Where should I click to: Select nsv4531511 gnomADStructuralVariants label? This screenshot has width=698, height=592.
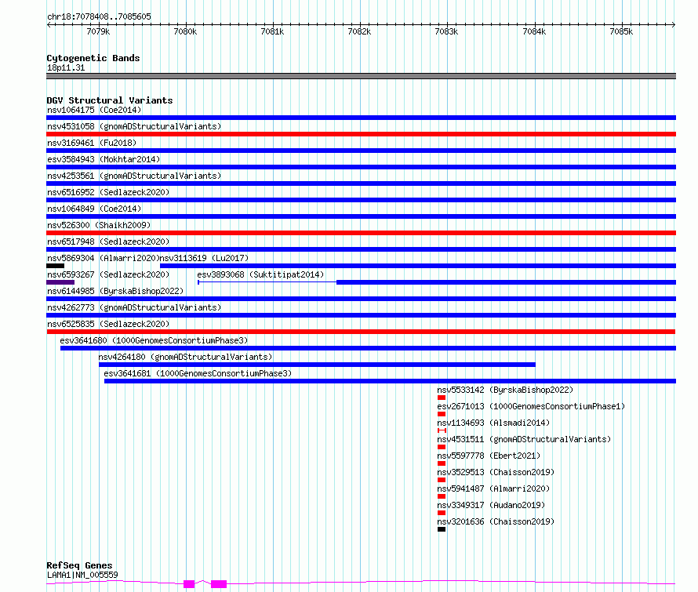(x=524, y=439)
